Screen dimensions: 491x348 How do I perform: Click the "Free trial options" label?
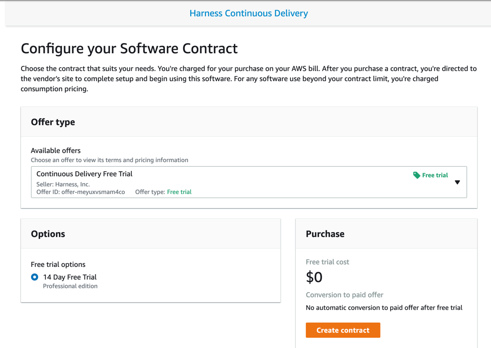58,264
